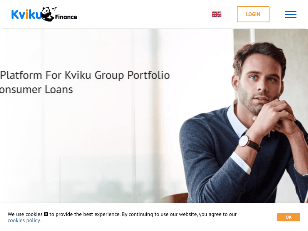This screenshot has height=231, width=308.
Task: Click the 'We use cookies' notice text
Action: [x=25, y=214]
